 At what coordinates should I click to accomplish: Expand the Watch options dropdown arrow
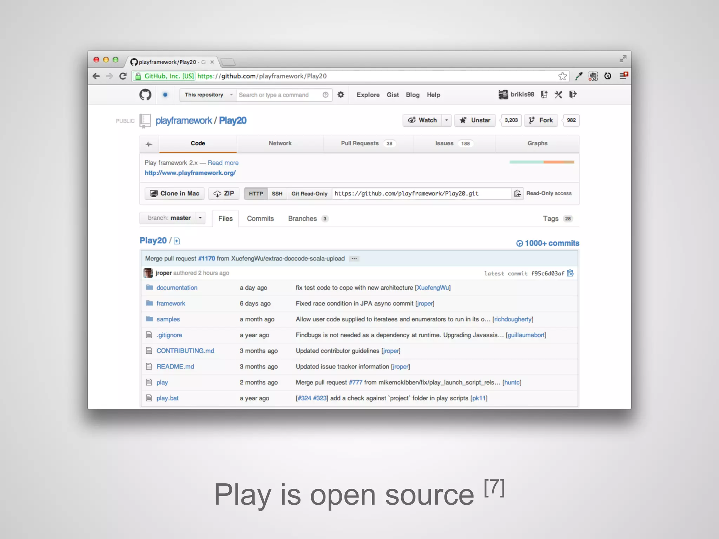tap(447, 120)
